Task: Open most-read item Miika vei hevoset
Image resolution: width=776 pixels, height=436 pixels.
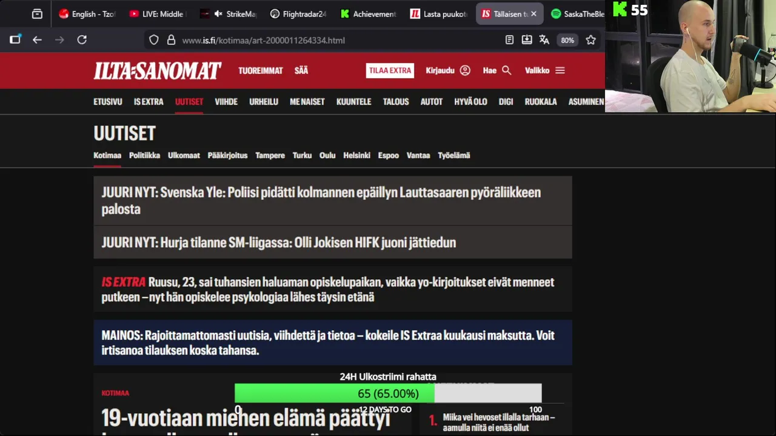Action: (498, 422)
